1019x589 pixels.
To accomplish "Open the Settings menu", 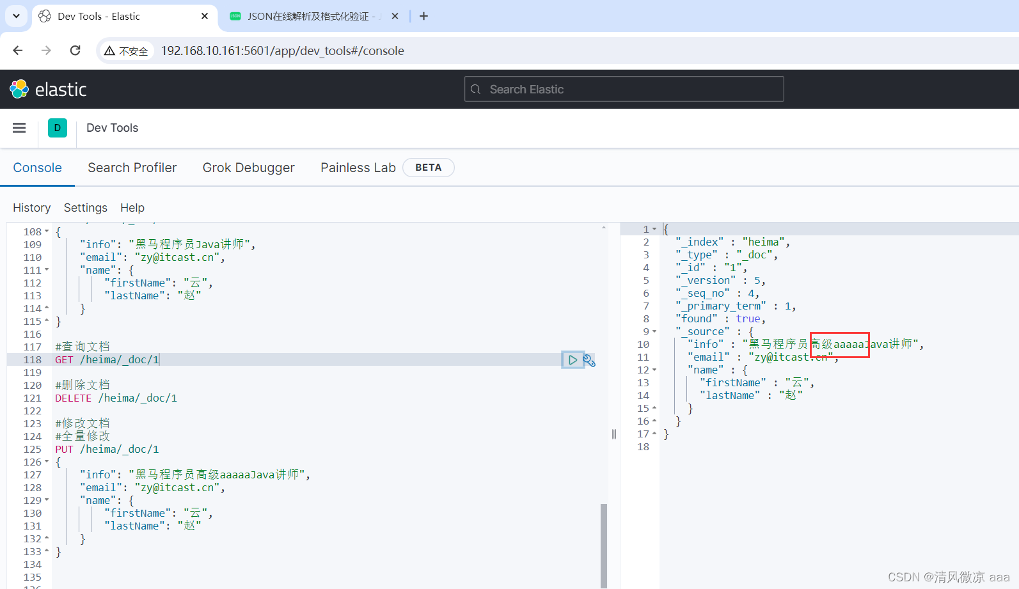I will point(85,208).
